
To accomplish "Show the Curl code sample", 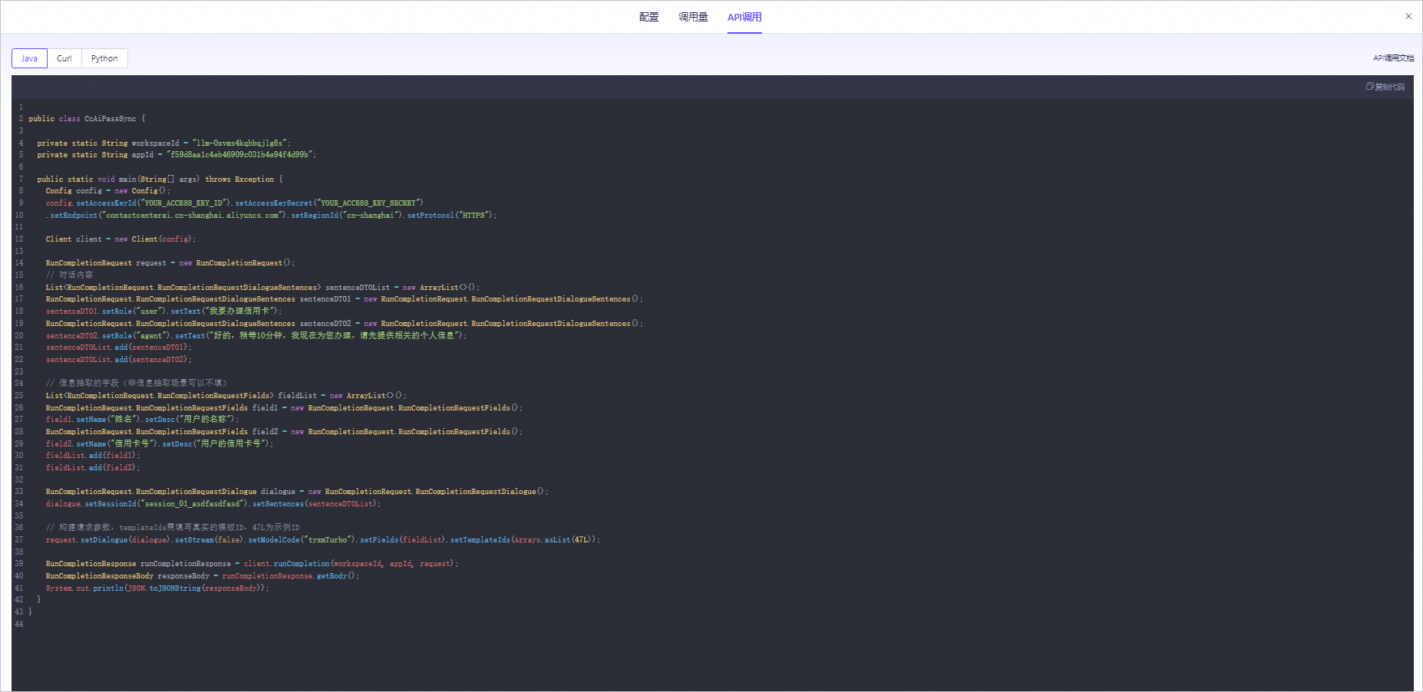I will click(64, 58).
